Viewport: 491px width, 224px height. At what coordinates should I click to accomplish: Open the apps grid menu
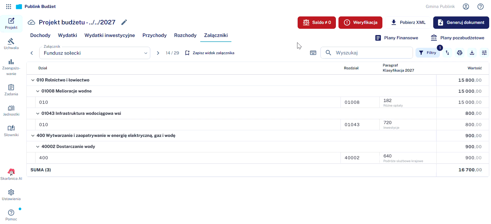pyautogui.click(x=8, y=6)
